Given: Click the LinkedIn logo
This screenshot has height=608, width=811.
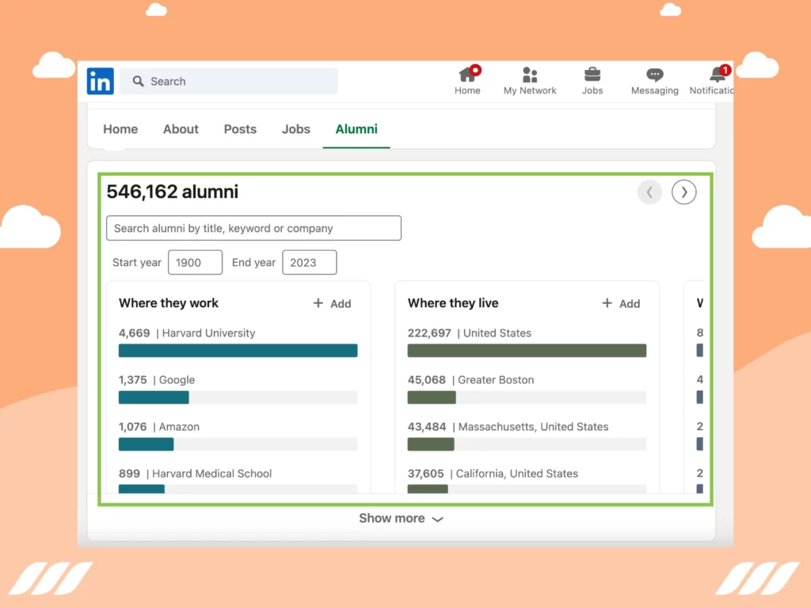Looking at the screenshot, I should pyautogui.click(x=100, y=81).
